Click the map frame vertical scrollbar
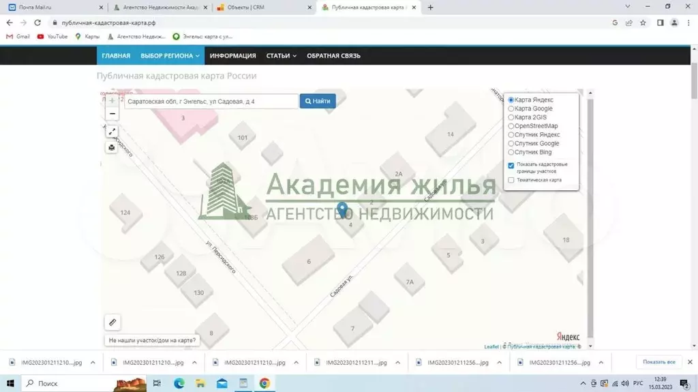Image resolution: width=698 pixels, height=392 pixels. pyautogui.click(x=590, y=218)
